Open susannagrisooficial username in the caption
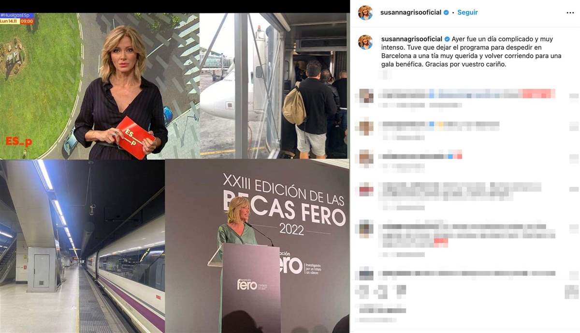 412,39
